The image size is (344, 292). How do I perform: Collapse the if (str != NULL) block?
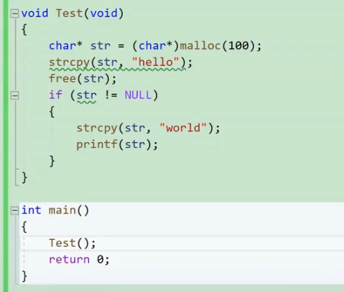[14, 96]
